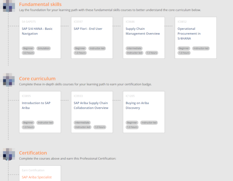Screen dimensions: 233x181
Task: Click the Certification heading
Action: point(33,153)
